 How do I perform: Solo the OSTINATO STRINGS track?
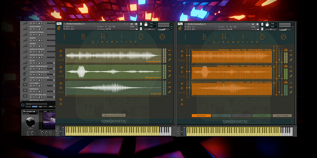(x=36, y=35)
